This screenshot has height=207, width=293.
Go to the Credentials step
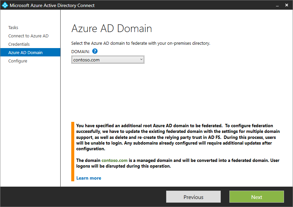click(x=19, y=44)
